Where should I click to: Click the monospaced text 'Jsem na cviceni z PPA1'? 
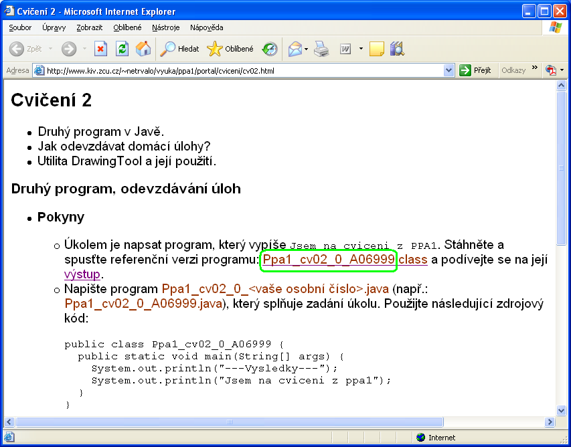click(x=363, y=246)
